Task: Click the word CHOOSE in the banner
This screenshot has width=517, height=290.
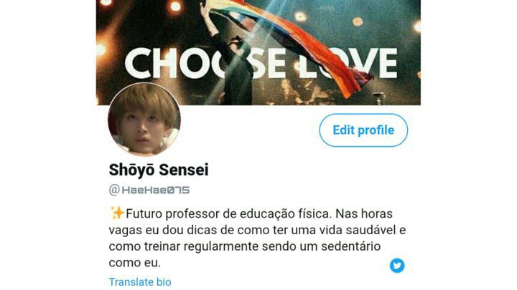Action: tap(205, 63)
